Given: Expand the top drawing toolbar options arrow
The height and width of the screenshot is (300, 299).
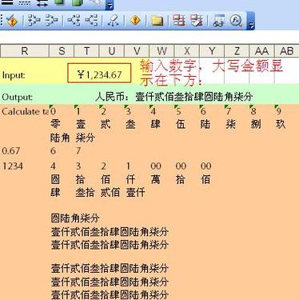Looking at the screenshot, I should click(110, 5).
